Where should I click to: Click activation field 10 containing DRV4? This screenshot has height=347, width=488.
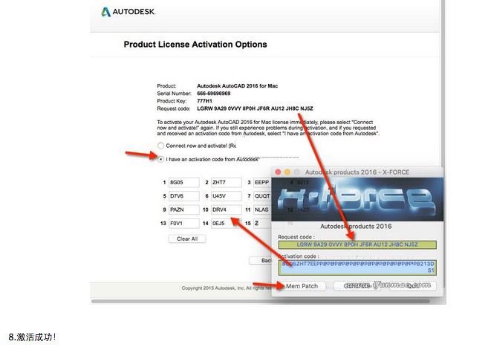[227, 210]
